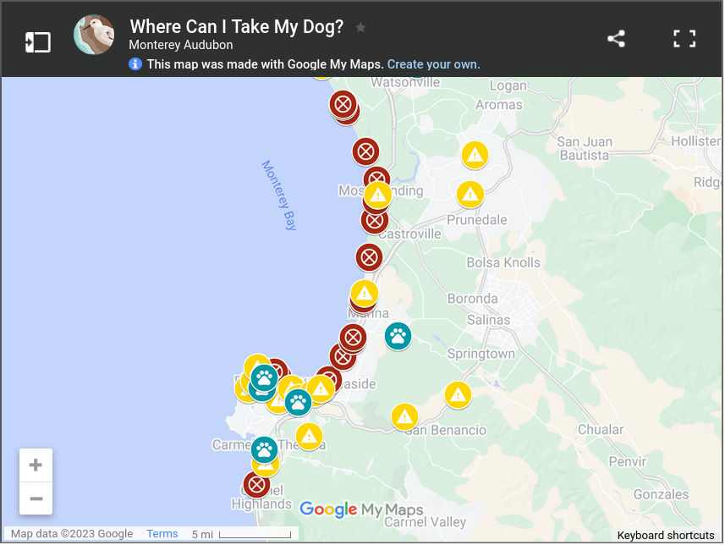Select the warning marker at Moss Landing
This screenshot has height=545, width=725.
(378, 195)
